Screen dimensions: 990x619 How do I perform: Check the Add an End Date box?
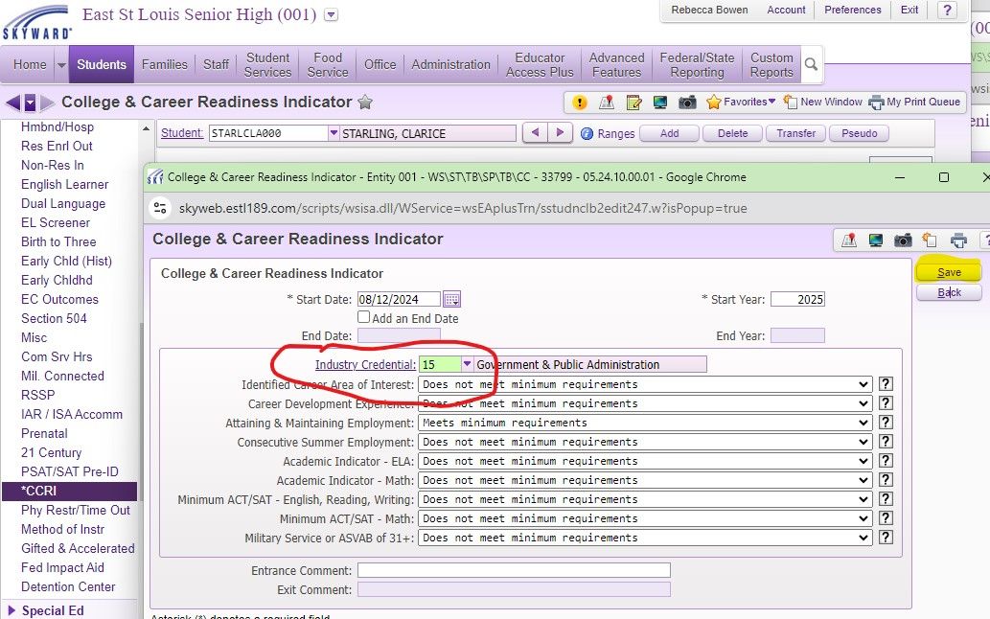pyautogui.click(x=364, y=317)
